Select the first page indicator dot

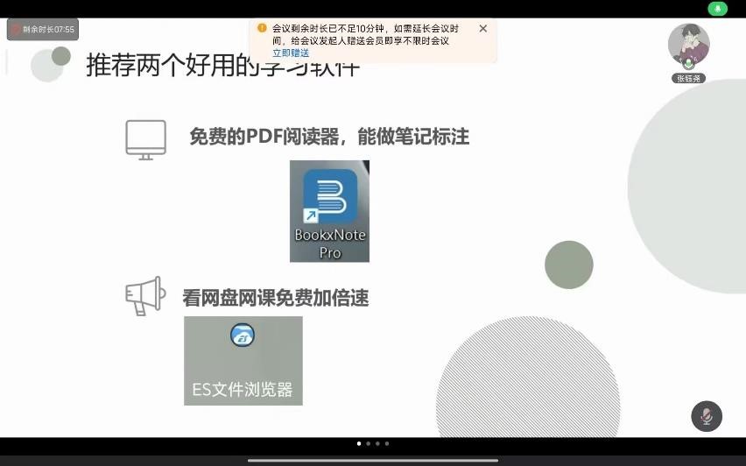click(x=359, y=443)
